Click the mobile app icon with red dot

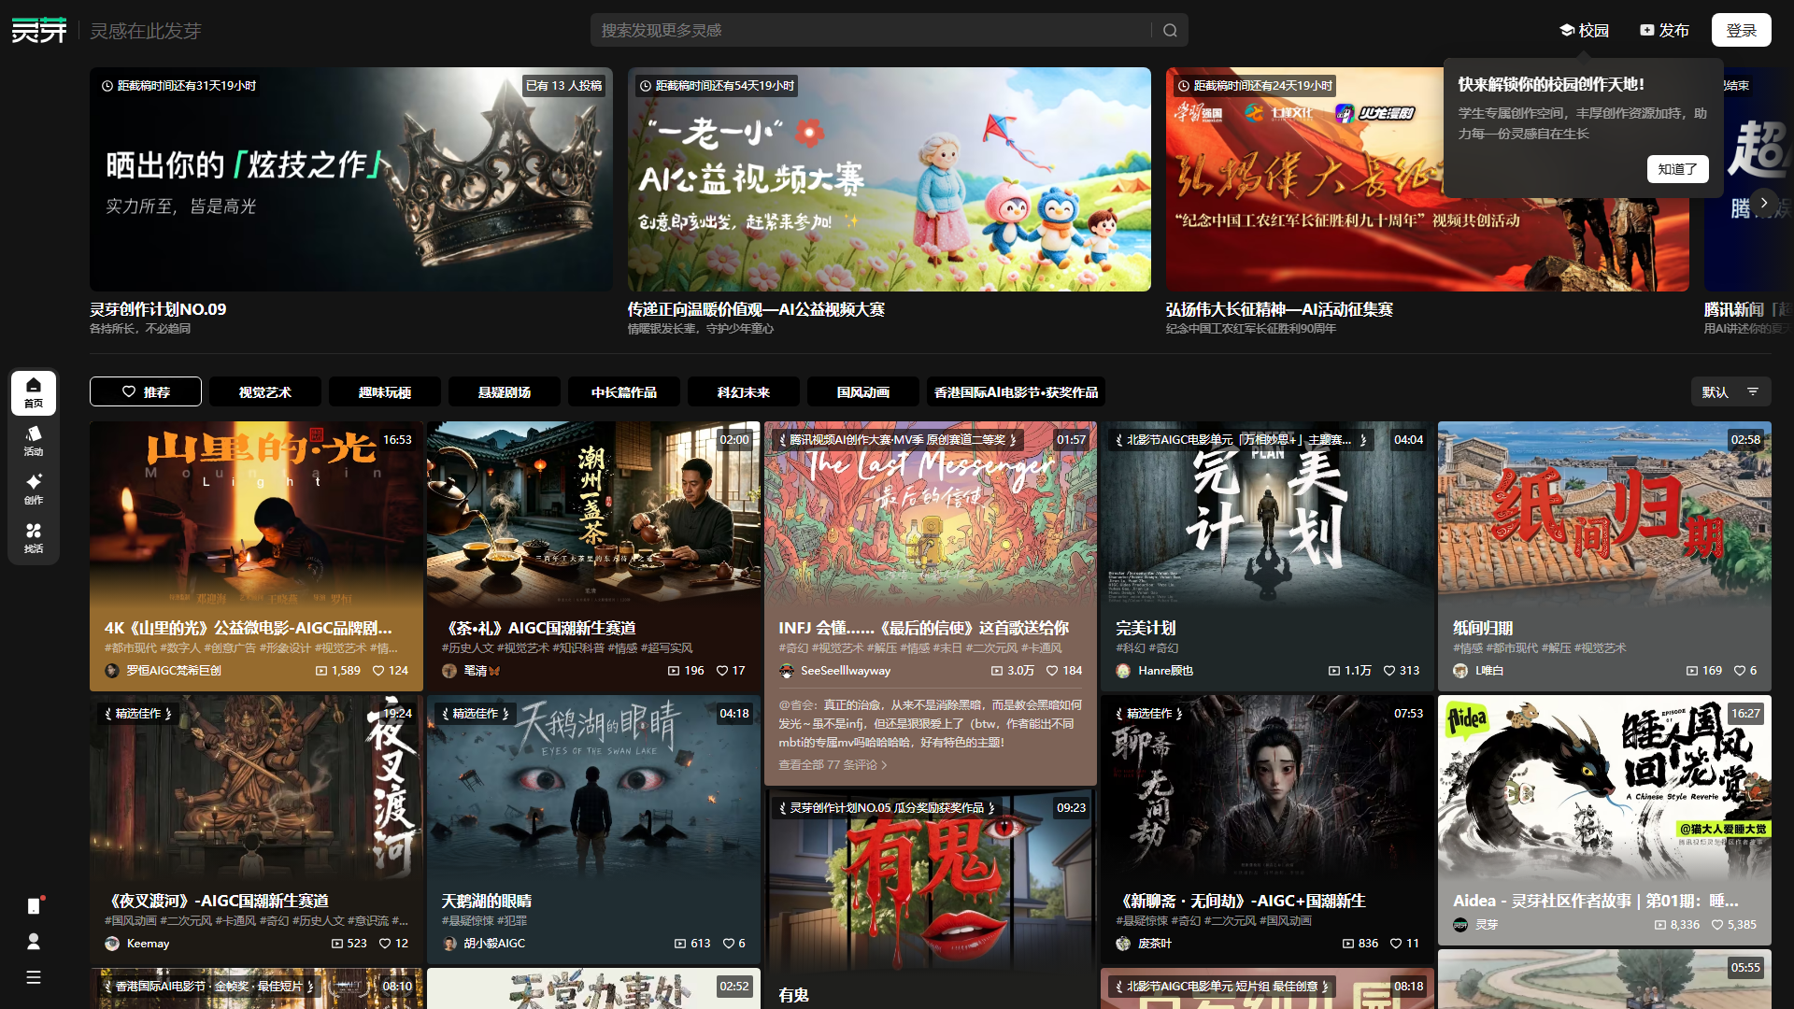(x=34, y=905)
